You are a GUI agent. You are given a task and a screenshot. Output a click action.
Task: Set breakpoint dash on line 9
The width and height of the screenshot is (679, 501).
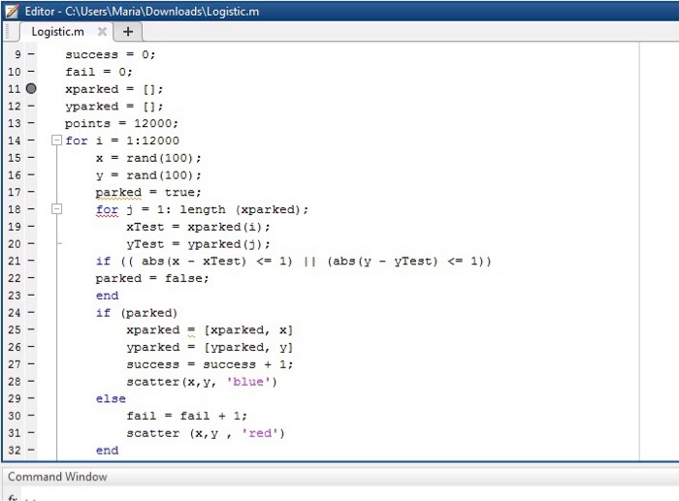pyautogui.click(x=31, y=54)
